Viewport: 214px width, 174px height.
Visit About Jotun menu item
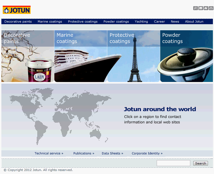pyautogui.click(x=194, y=22)
